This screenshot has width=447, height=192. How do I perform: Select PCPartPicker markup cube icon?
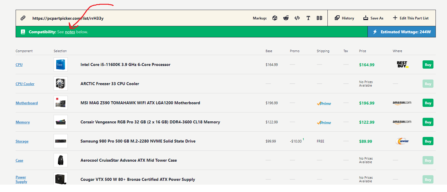tap(275, 18)
